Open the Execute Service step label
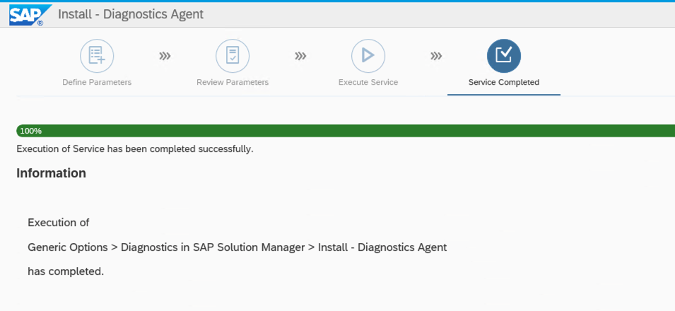 pos(368,82)
